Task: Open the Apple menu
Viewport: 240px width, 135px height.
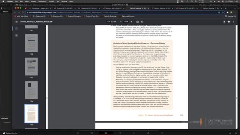Action: pos(3,1)
